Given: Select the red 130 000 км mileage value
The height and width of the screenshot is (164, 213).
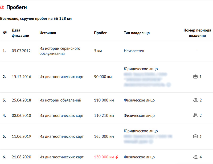Looking at the screenshot, I should (x=104, y=157).
